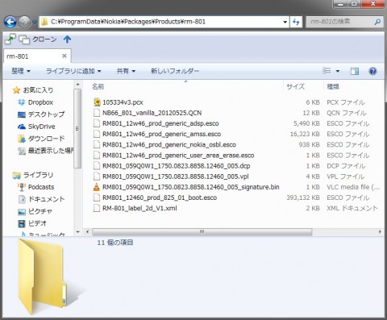Image resolution: width=387 pixels, height=320 pixels.
Task: Expand the address bar history dropdown
Action: pos(285,22)
